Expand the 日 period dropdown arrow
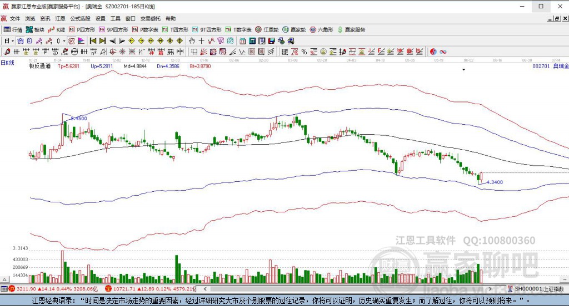The width and height of the screenshot is (569, 306). [x=13, y=41]
